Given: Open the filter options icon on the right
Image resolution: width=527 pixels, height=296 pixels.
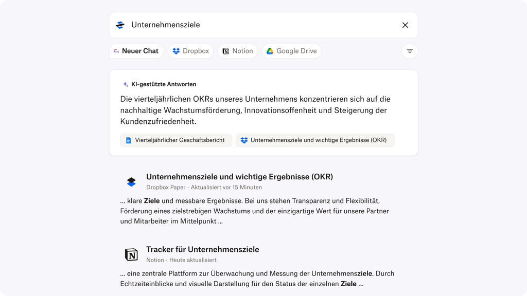Looking at the screenshot, I should point(409,51).
